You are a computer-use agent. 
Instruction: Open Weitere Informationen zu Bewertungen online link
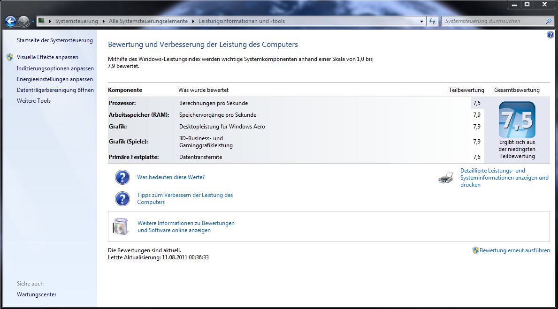(186, 226)
